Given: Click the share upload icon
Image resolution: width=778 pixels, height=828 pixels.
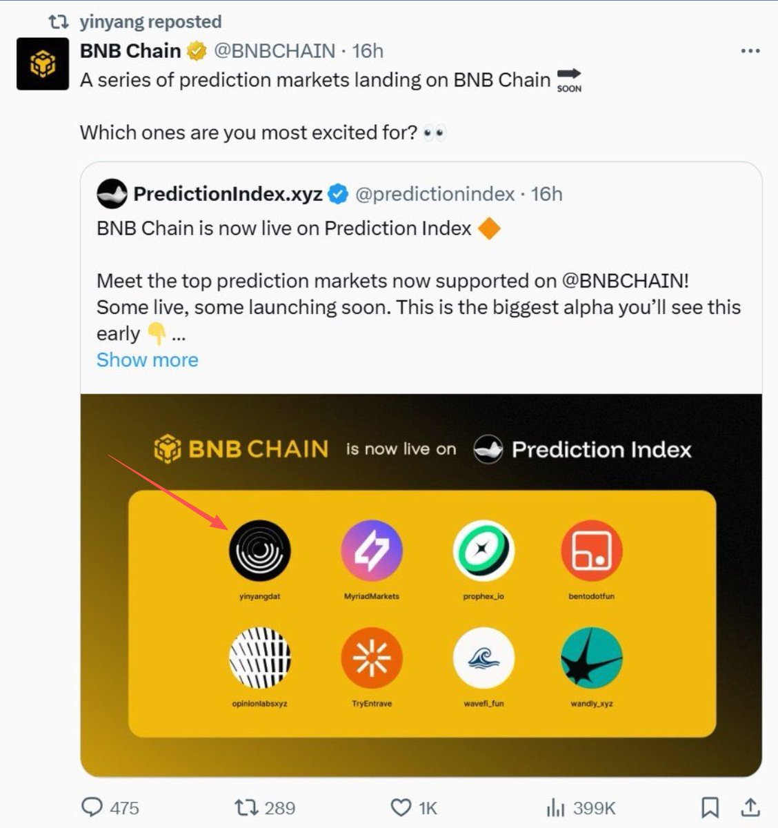Looking at the screenshot, I should click(750, 807).
